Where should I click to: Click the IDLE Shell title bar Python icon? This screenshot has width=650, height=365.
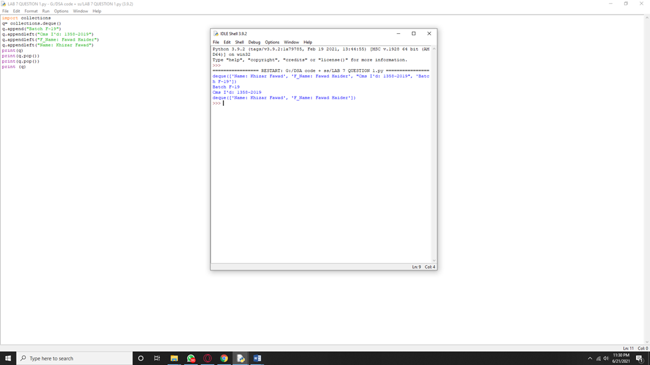215,33
